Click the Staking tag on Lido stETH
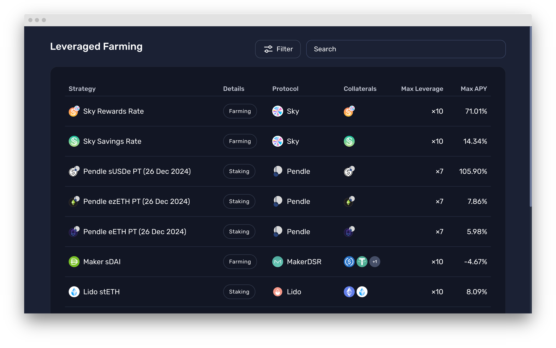 tap(239, 292)
